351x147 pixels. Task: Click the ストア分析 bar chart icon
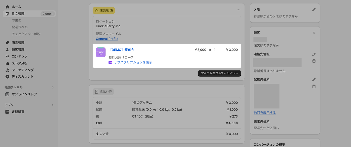pos(7,63)
